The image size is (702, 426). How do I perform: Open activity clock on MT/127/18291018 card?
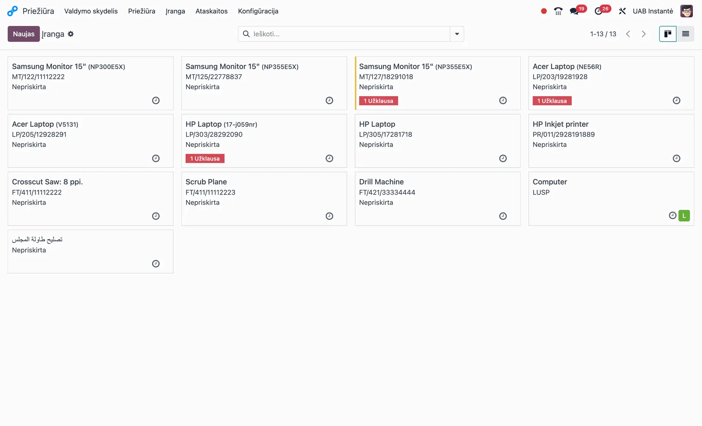pyautogui.click(x=503, y=101)
